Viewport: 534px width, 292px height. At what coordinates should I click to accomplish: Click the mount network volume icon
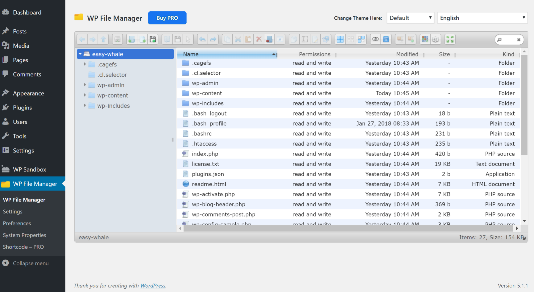point(117,39)
